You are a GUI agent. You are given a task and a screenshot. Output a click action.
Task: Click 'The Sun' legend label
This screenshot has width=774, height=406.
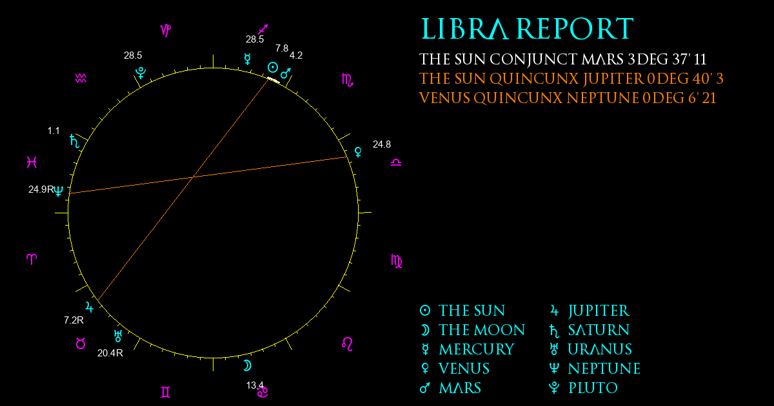tap(472, 311)
